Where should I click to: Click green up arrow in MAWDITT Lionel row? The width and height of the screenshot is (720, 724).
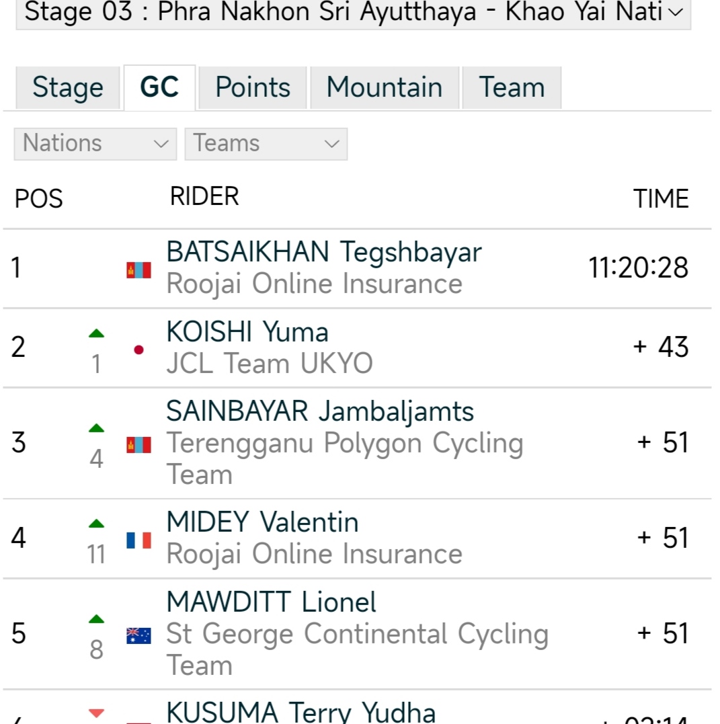pos(97,618)
